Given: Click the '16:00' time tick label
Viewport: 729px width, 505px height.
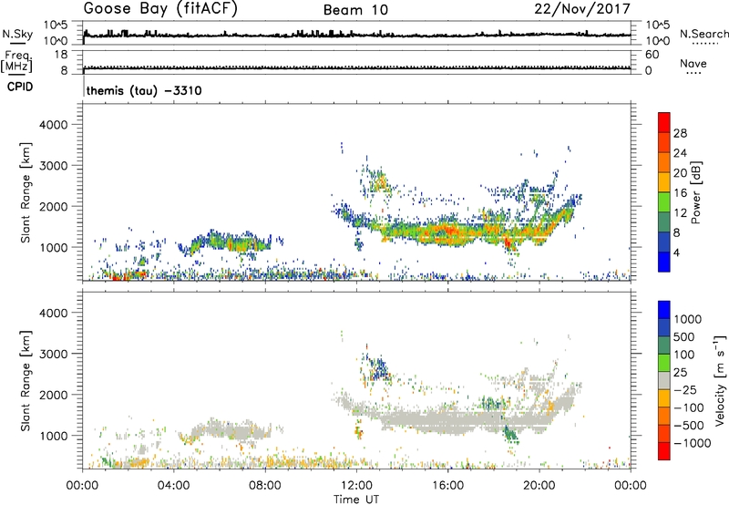Looking at the screenshot, I should (x=447, y=486).
